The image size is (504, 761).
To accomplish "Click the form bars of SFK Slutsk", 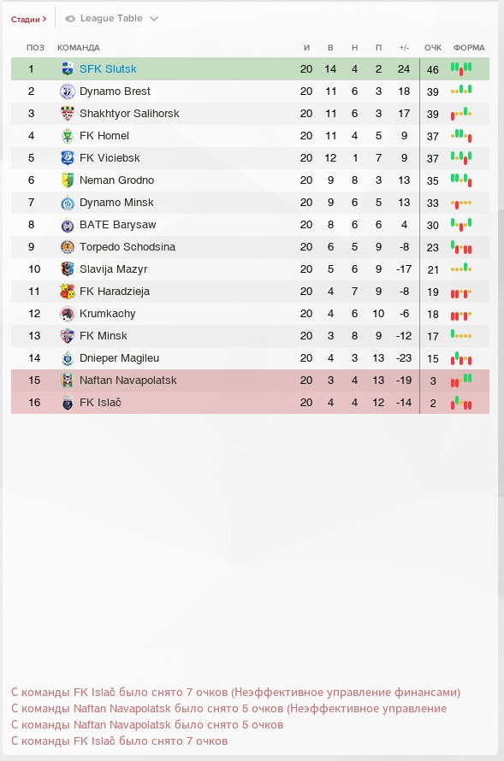I will pyautogui.click(x=461, y=68).
